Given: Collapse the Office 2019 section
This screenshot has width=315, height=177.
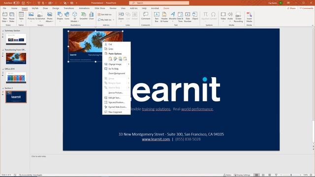Looking at the screenshot, I should (x=3, y=69).
